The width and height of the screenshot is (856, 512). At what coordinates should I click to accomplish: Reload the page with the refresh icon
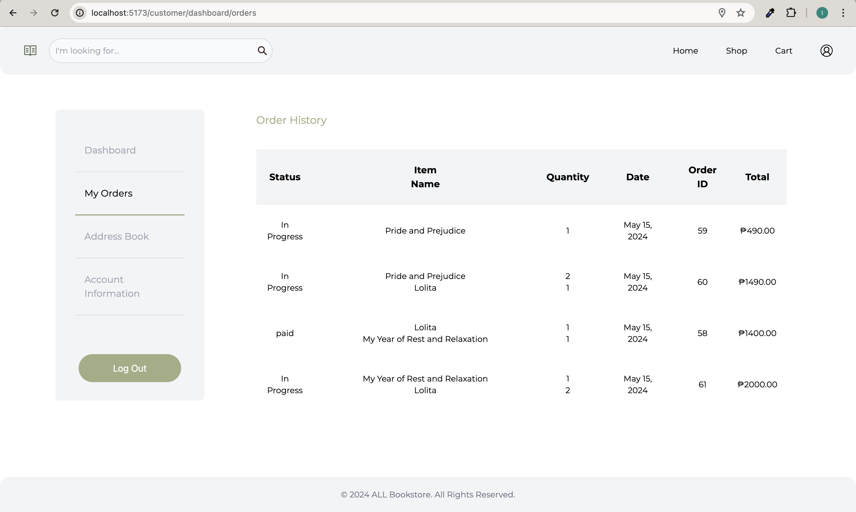(x=55, y=13)
